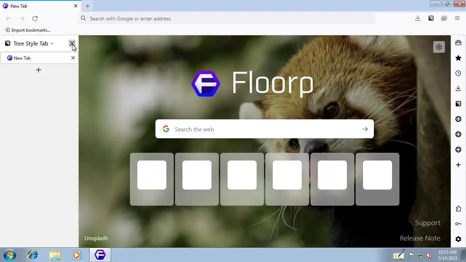This screenshot has height=262, width=466.
Task: Open the first empty shortcut tile
Action: click(x=152, y=179)
